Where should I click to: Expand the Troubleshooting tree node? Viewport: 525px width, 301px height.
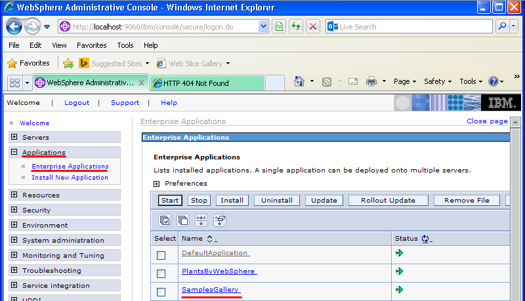pyautogui.click(x=14, y=270)
